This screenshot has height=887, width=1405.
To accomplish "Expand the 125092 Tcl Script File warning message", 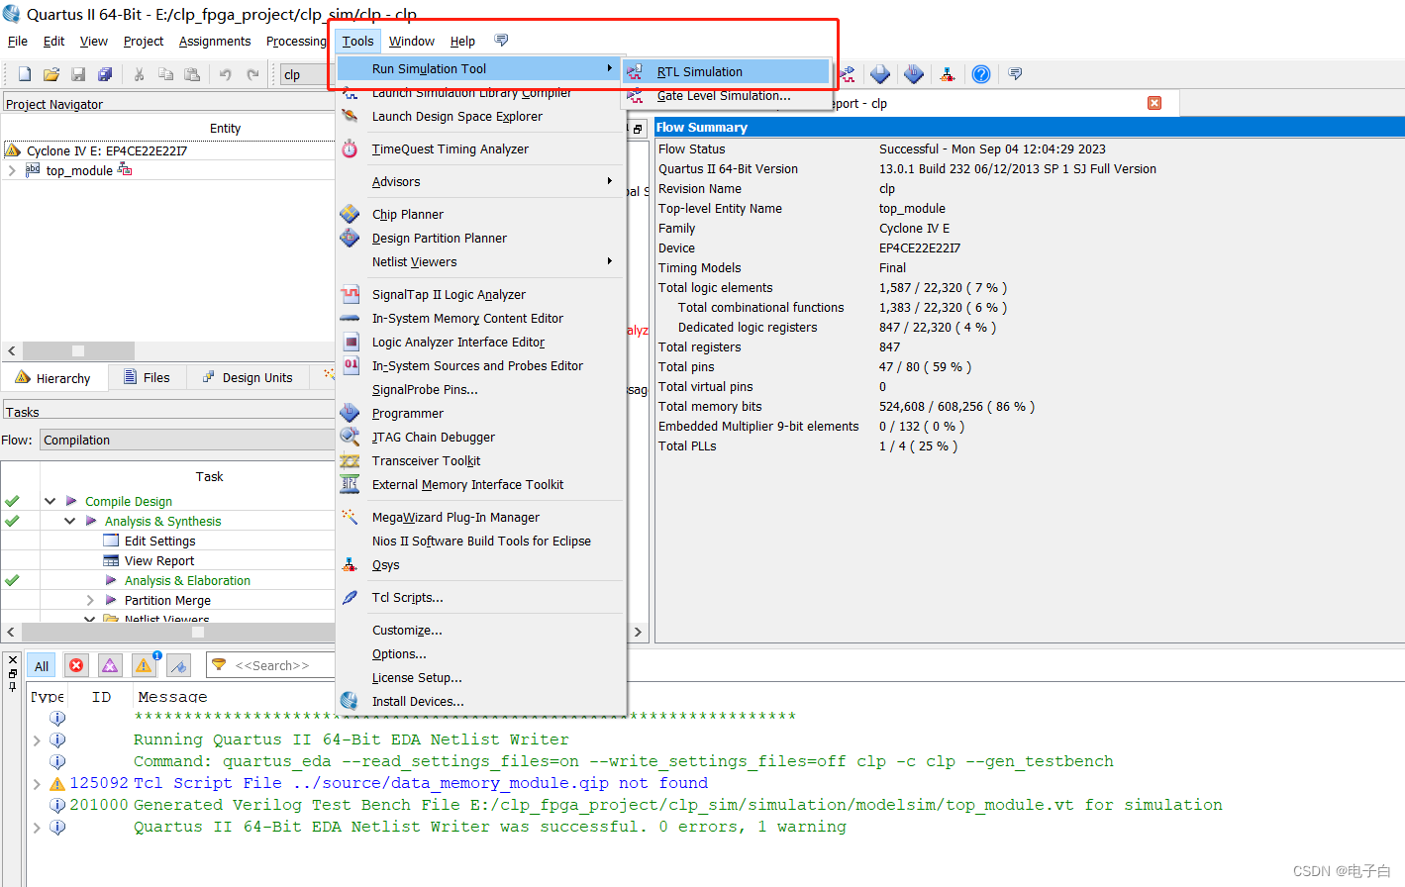I will coord(37,783).
